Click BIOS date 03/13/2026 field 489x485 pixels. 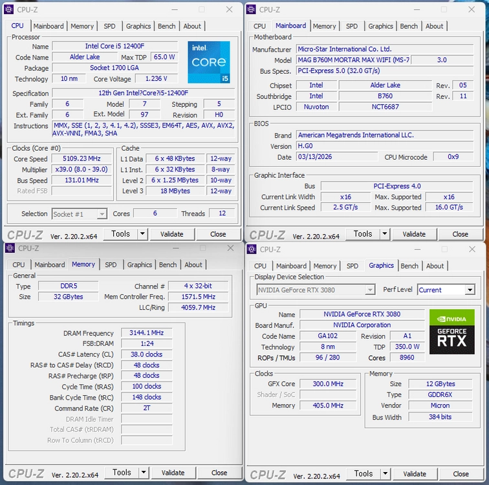tap(337, 156)
